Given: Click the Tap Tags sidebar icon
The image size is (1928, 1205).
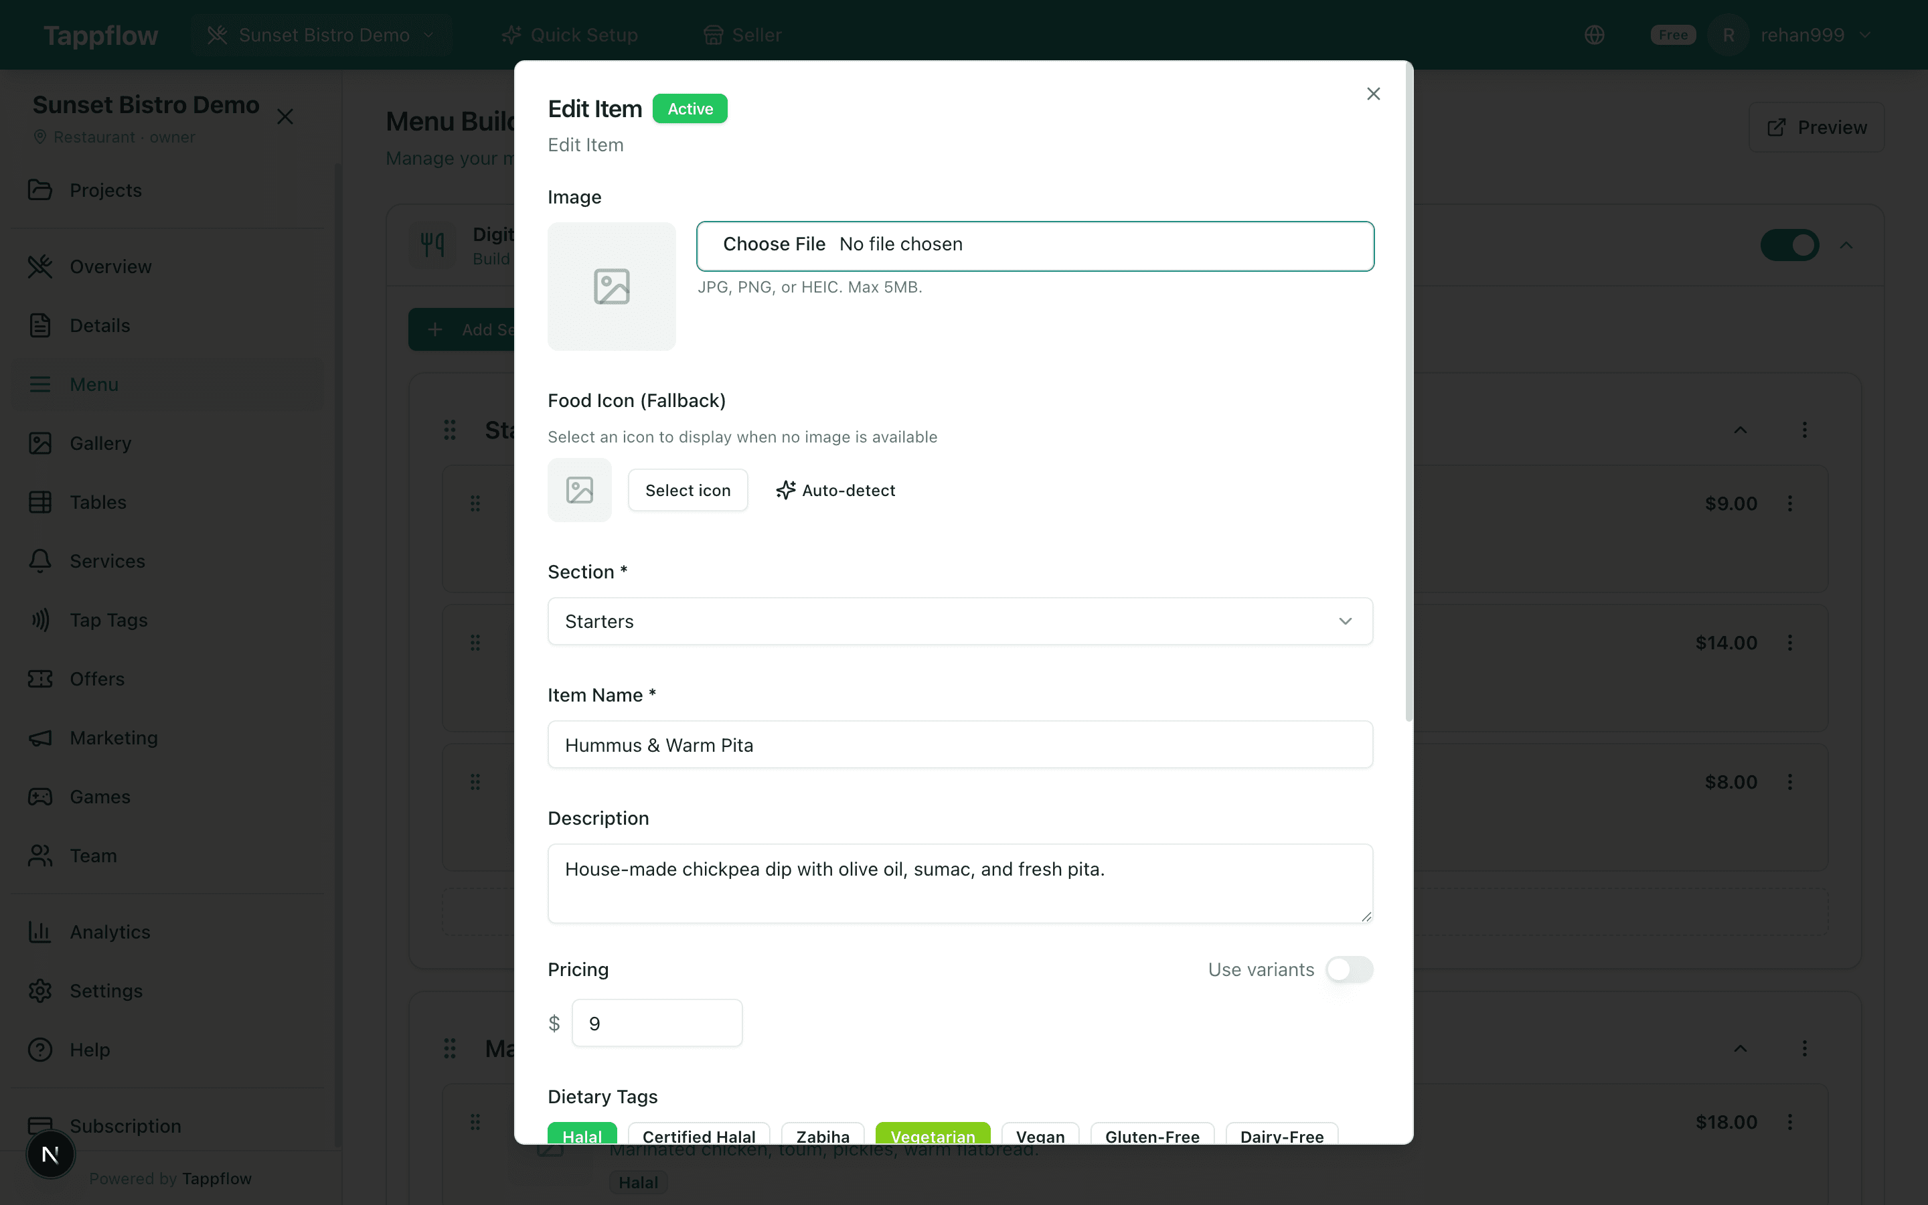Looking at the screenshot, I should click(x=41, y=620).
